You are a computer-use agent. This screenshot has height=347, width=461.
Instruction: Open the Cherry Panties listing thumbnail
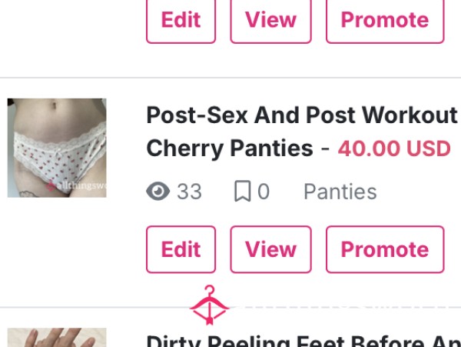click(x=57, y=148)
